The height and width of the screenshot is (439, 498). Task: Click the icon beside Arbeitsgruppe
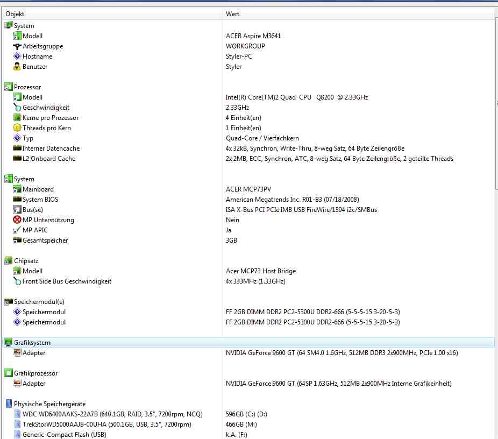coord(17,46)
